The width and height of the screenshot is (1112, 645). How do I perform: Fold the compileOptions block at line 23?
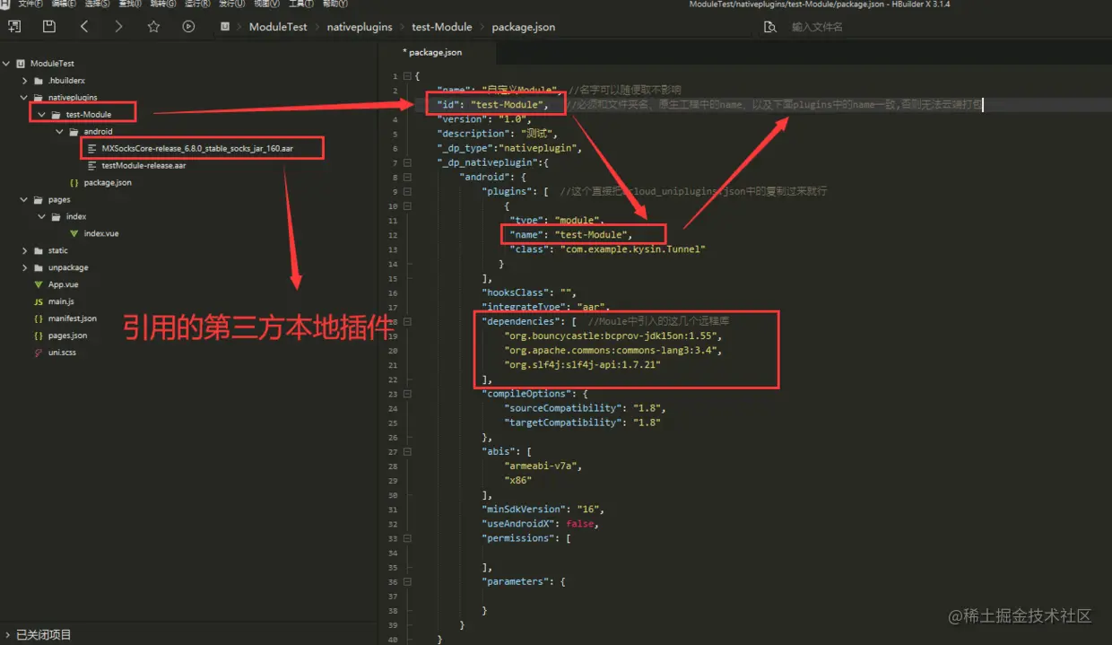pyautogui.click(x=407, y=394)
